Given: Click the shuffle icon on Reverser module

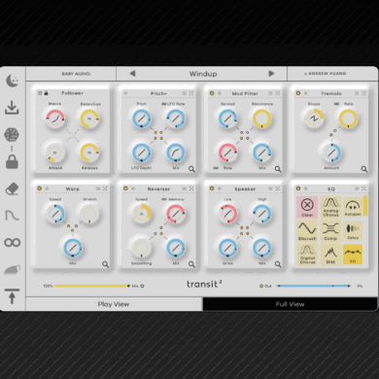Looking at the screenshot, I should [191, 189].
